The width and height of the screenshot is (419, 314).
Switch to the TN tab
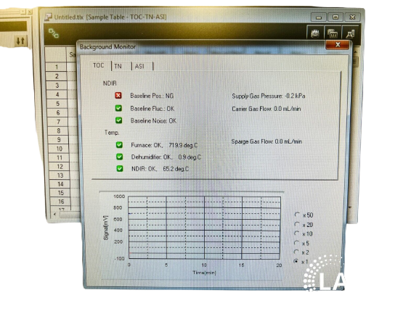pos(118,66)
